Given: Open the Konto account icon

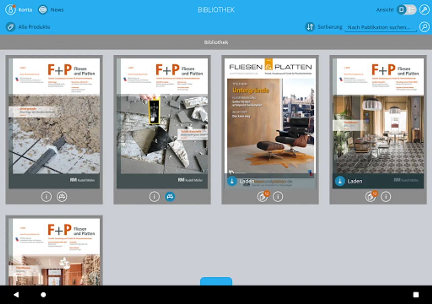Looking at the screenshot, I should coord(10,9).
